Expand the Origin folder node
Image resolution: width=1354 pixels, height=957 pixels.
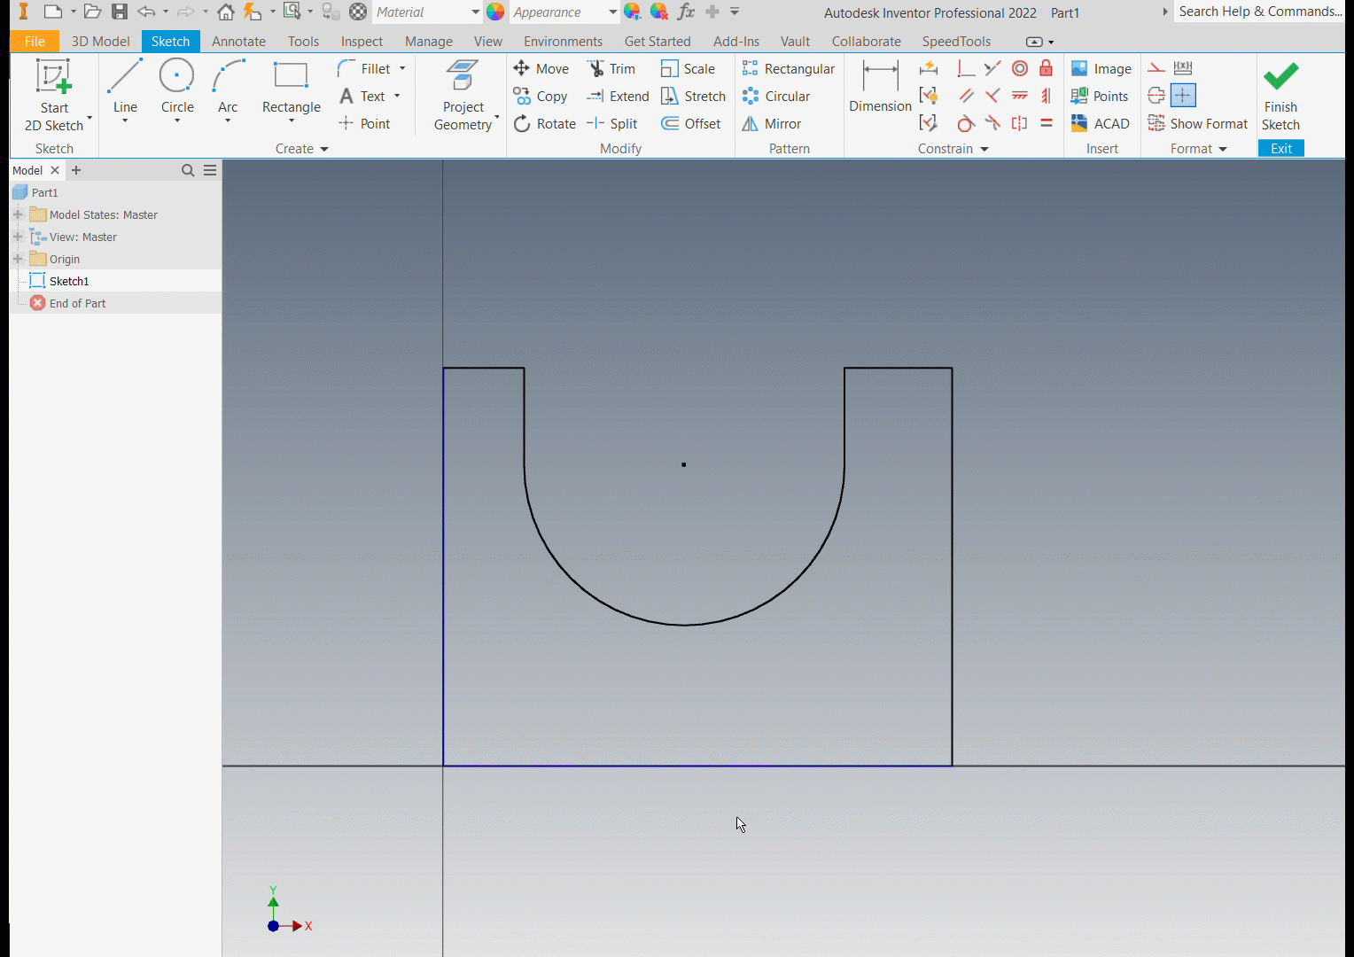18,259
